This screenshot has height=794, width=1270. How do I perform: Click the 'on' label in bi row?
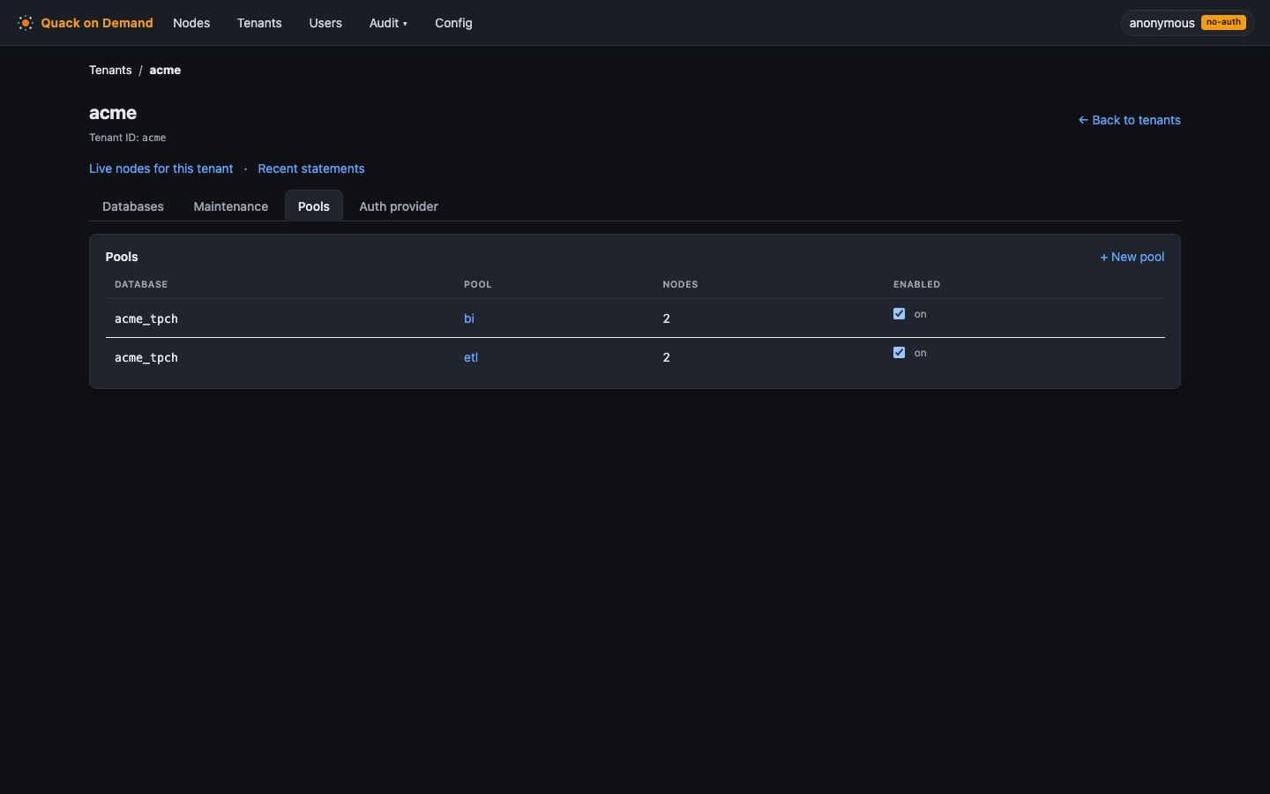tap(920, 314)
